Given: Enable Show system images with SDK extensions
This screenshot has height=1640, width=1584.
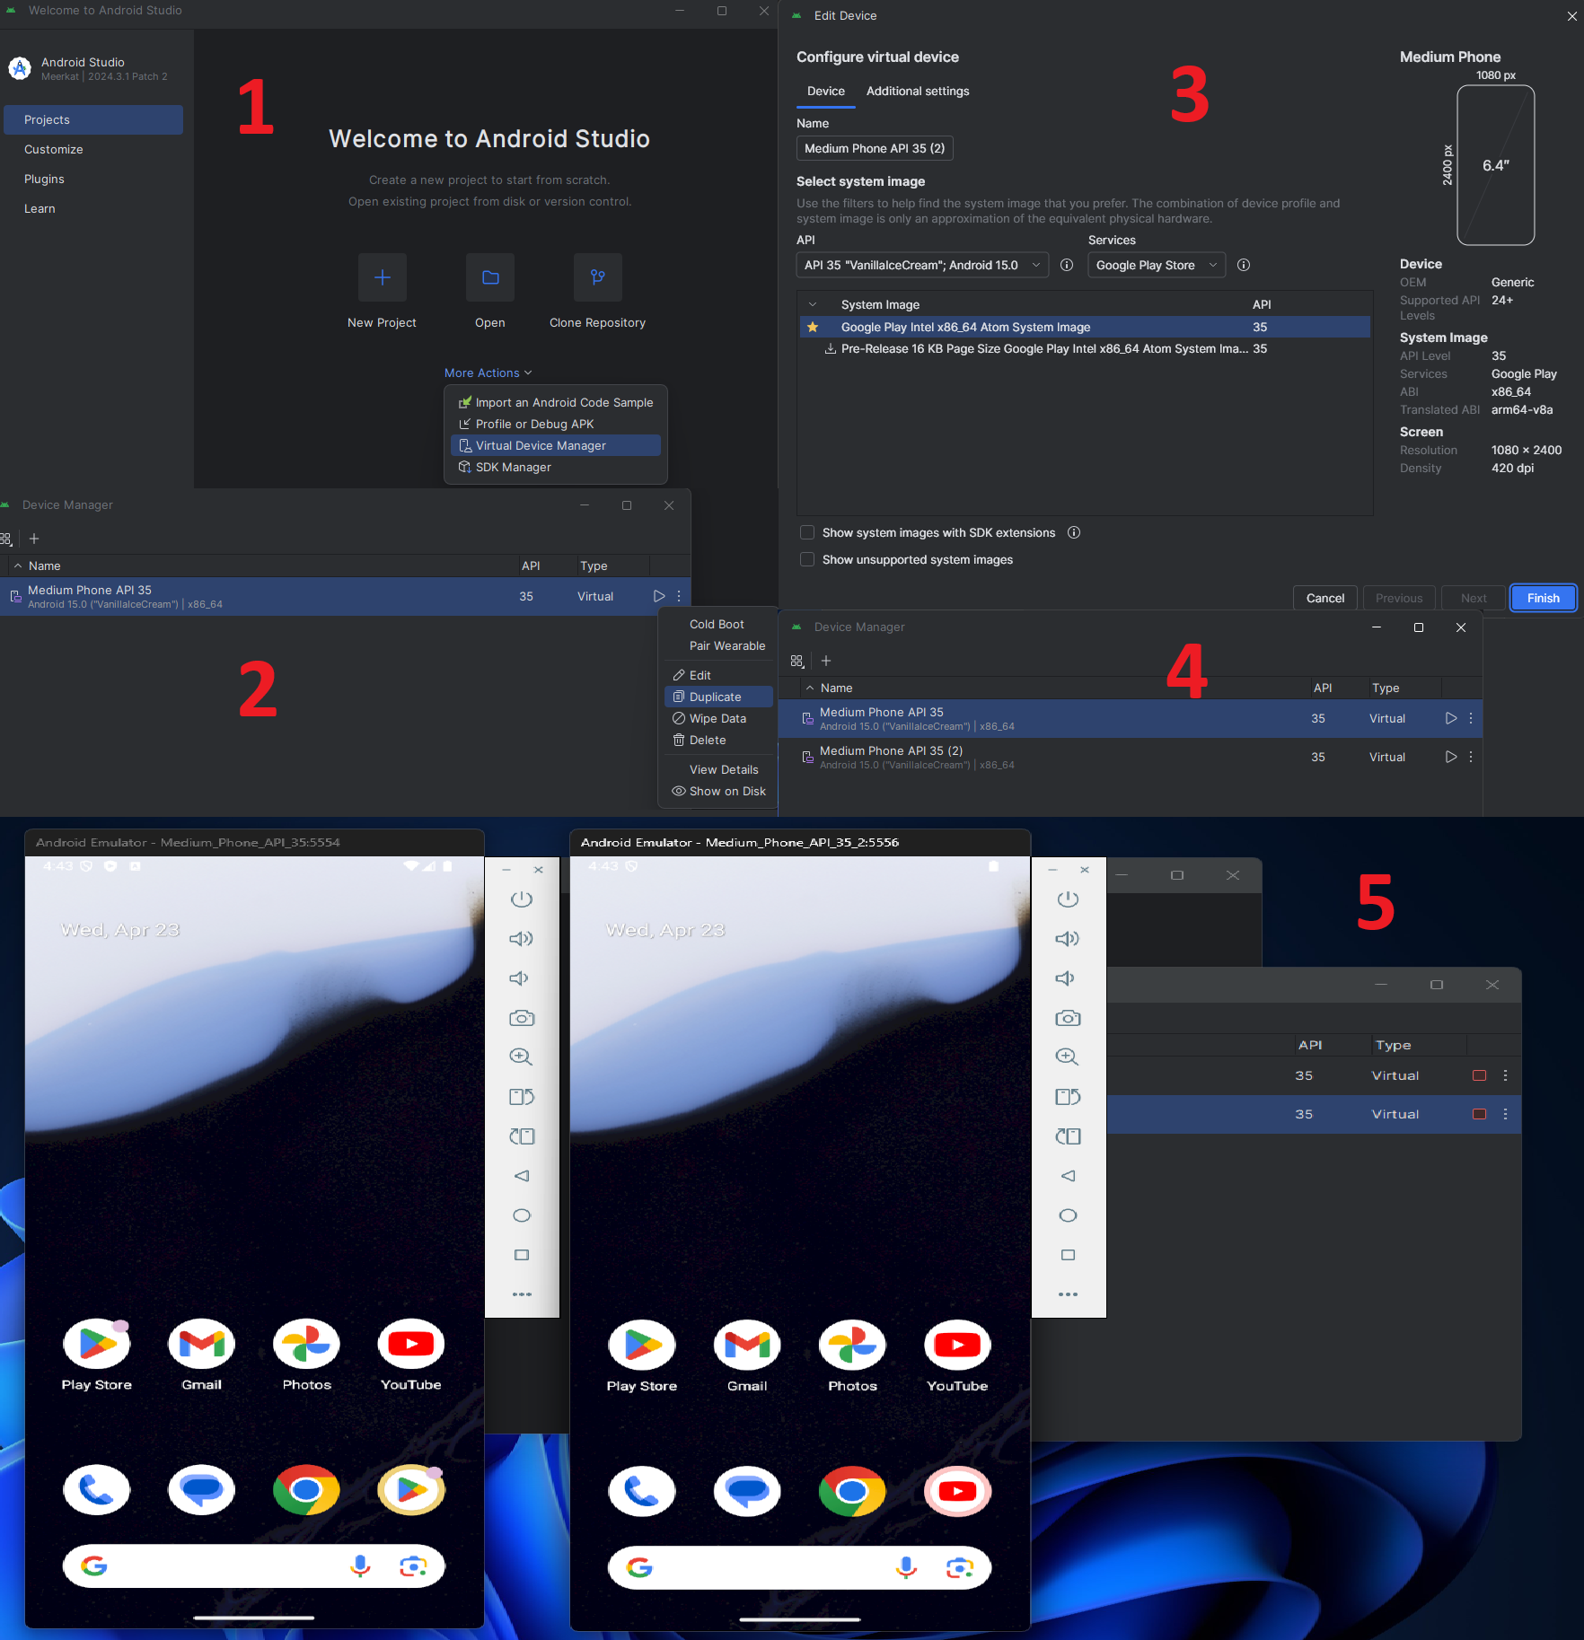Looking at the screenshot, I should pos(807,532).
